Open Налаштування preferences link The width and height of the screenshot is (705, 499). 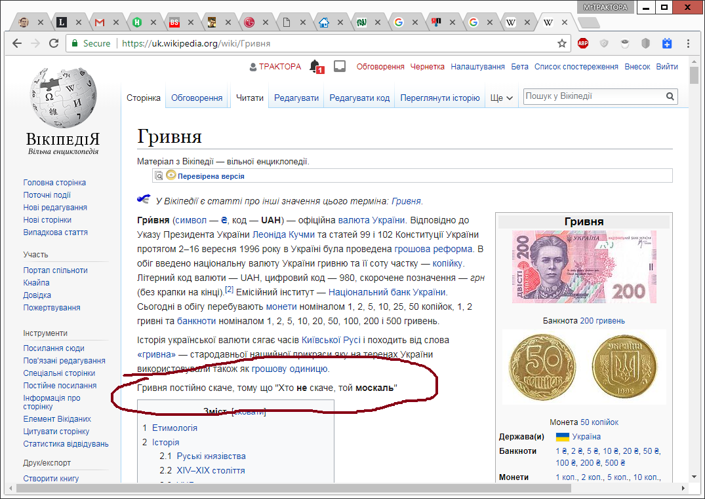click(x=477, y=67)
